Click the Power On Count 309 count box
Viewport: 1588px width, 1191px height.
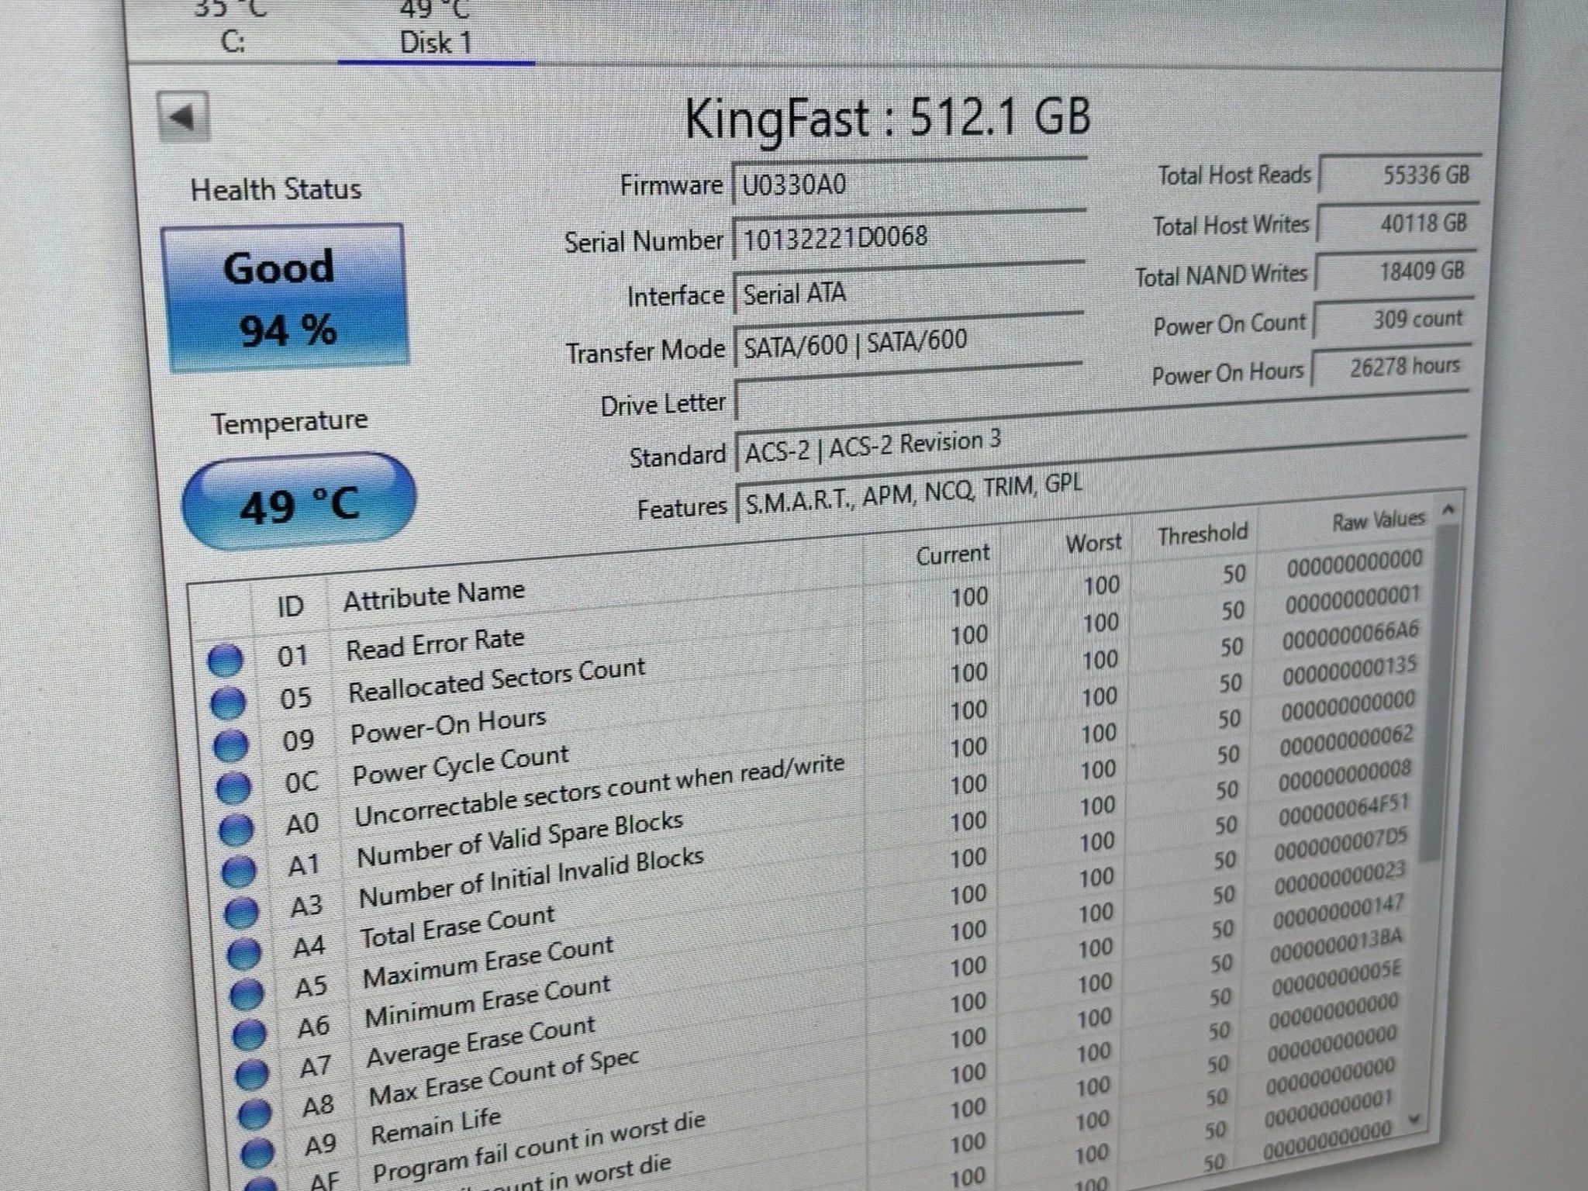(x=1393, y=319)
